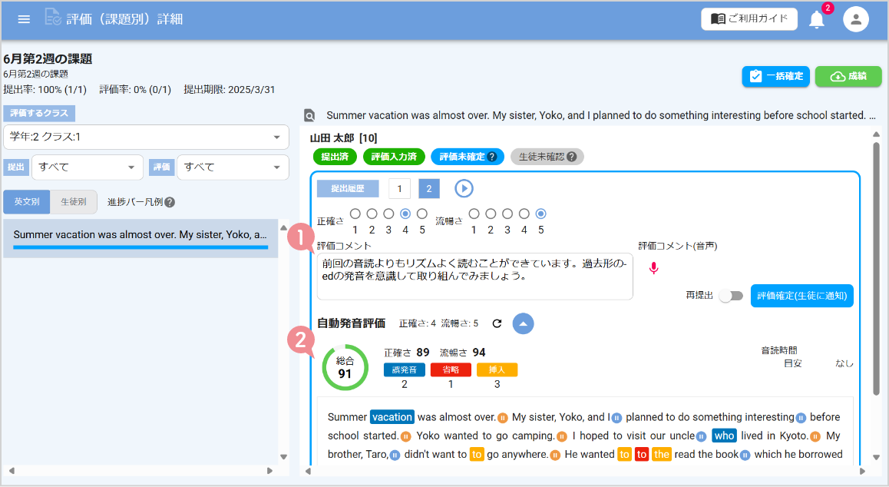
Task: Click highlighted word 'vacation' in passage
Action: pos(392,417)
